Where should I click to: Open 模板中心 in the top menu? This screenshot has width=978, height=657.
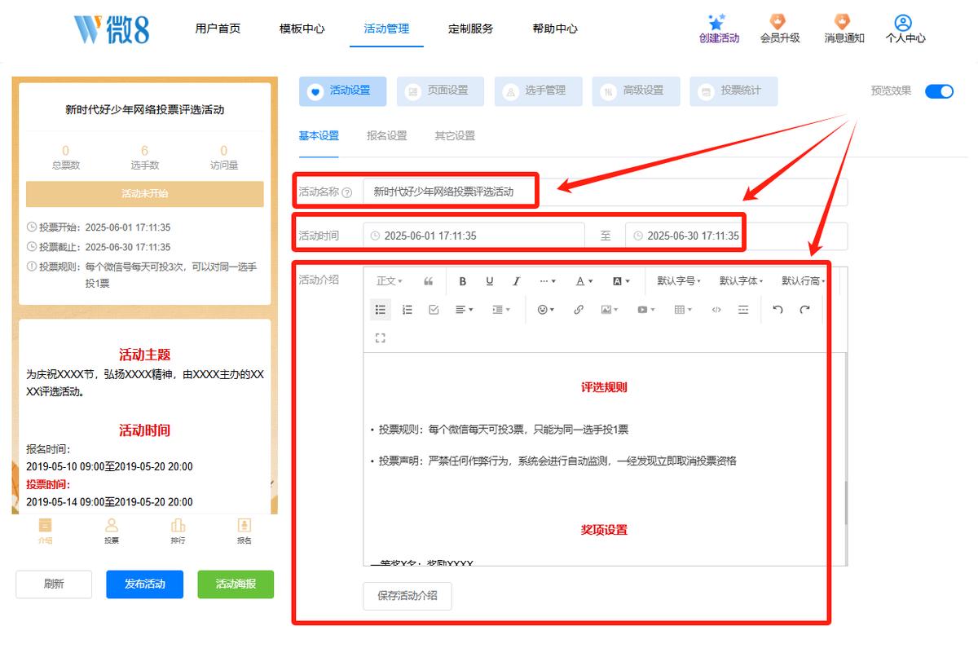pyautogui.click(x=302, y=29)
